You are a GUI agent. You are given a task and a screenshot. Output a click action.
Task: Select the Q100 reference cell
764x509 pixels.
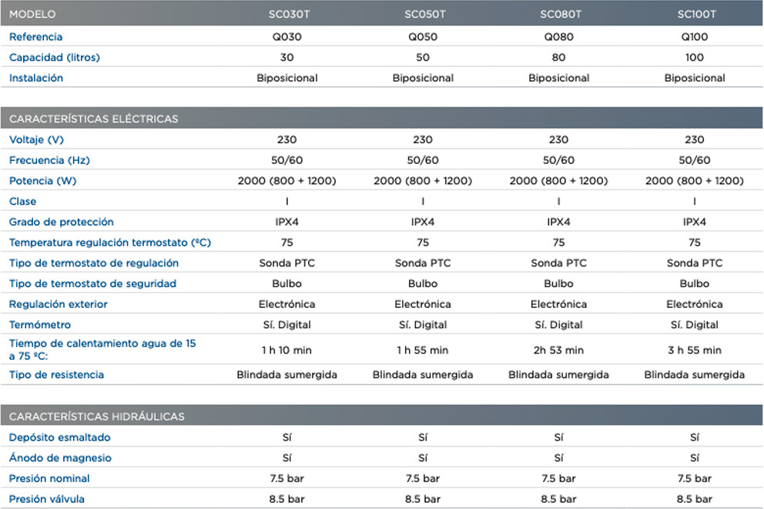[695, 37]
